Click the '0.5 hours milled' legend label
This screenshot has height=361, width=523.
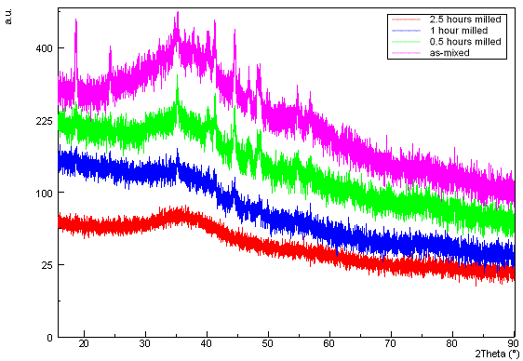click(465, 42)
